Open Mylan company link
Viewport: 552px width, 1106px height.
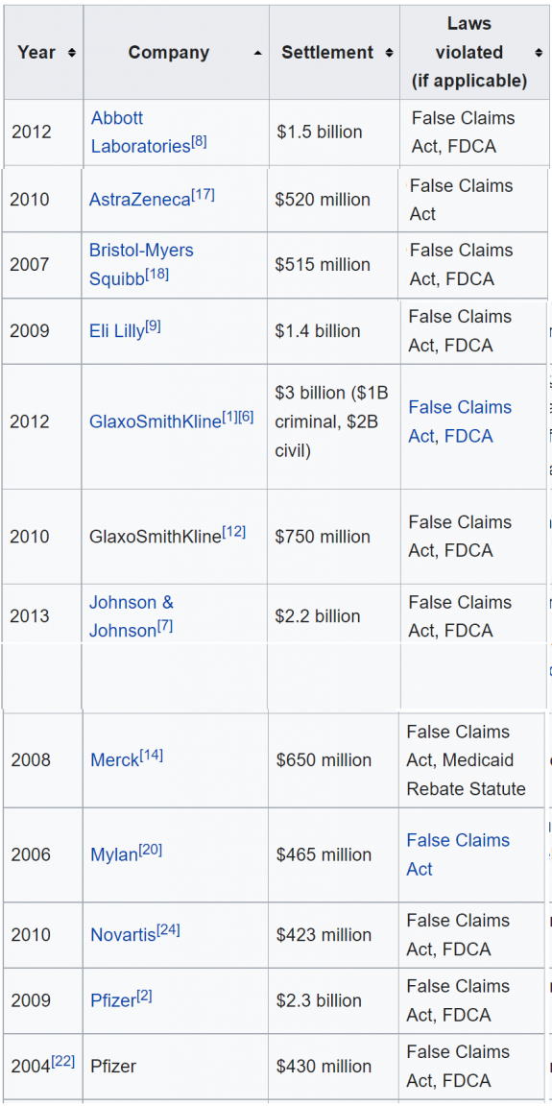114,854
